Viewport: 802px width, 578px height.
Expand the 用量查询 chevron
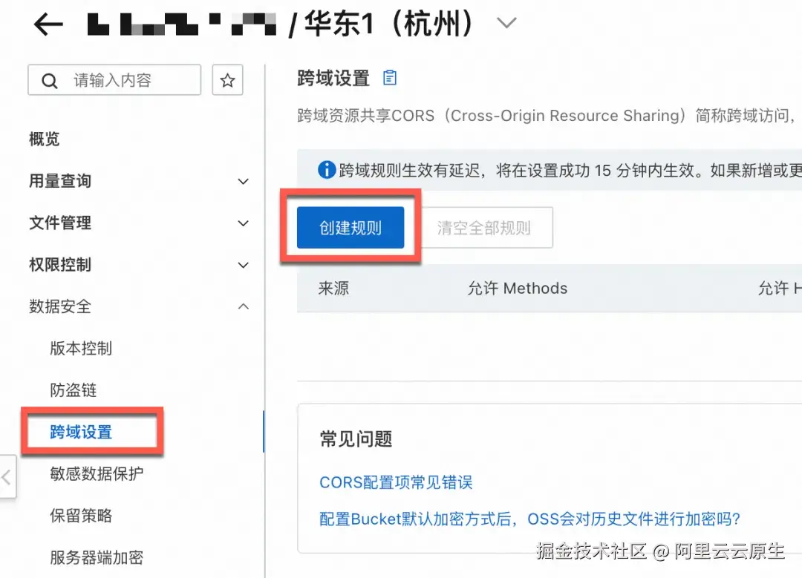244,182
